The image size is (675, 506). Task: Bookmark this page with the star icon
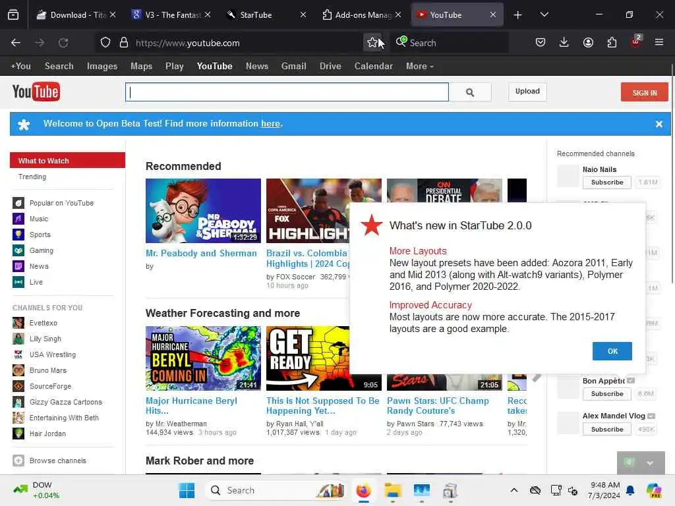tap(372, 43)
